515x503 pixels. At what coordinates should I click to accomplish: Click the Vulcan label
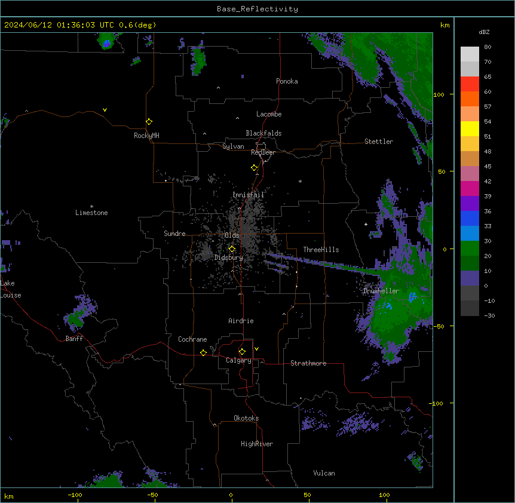click(x=324, y=473)
